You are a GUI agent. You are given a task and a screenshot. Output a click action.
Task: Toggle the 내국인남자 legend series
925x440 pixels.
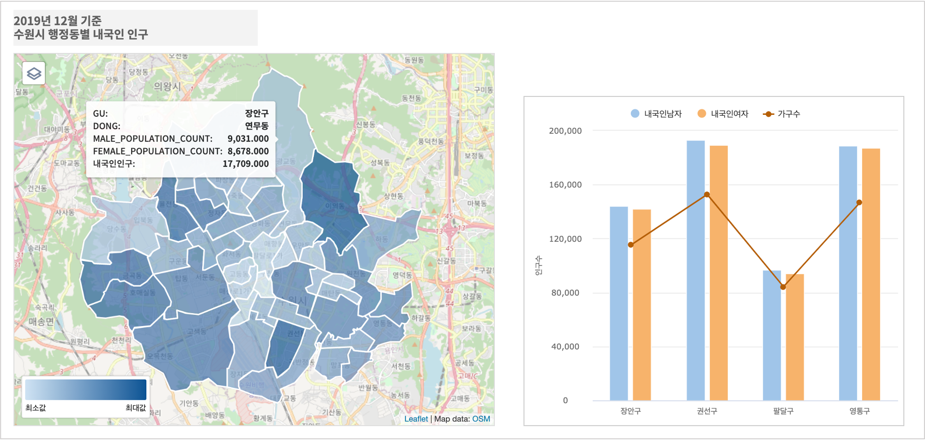point(656,114)
